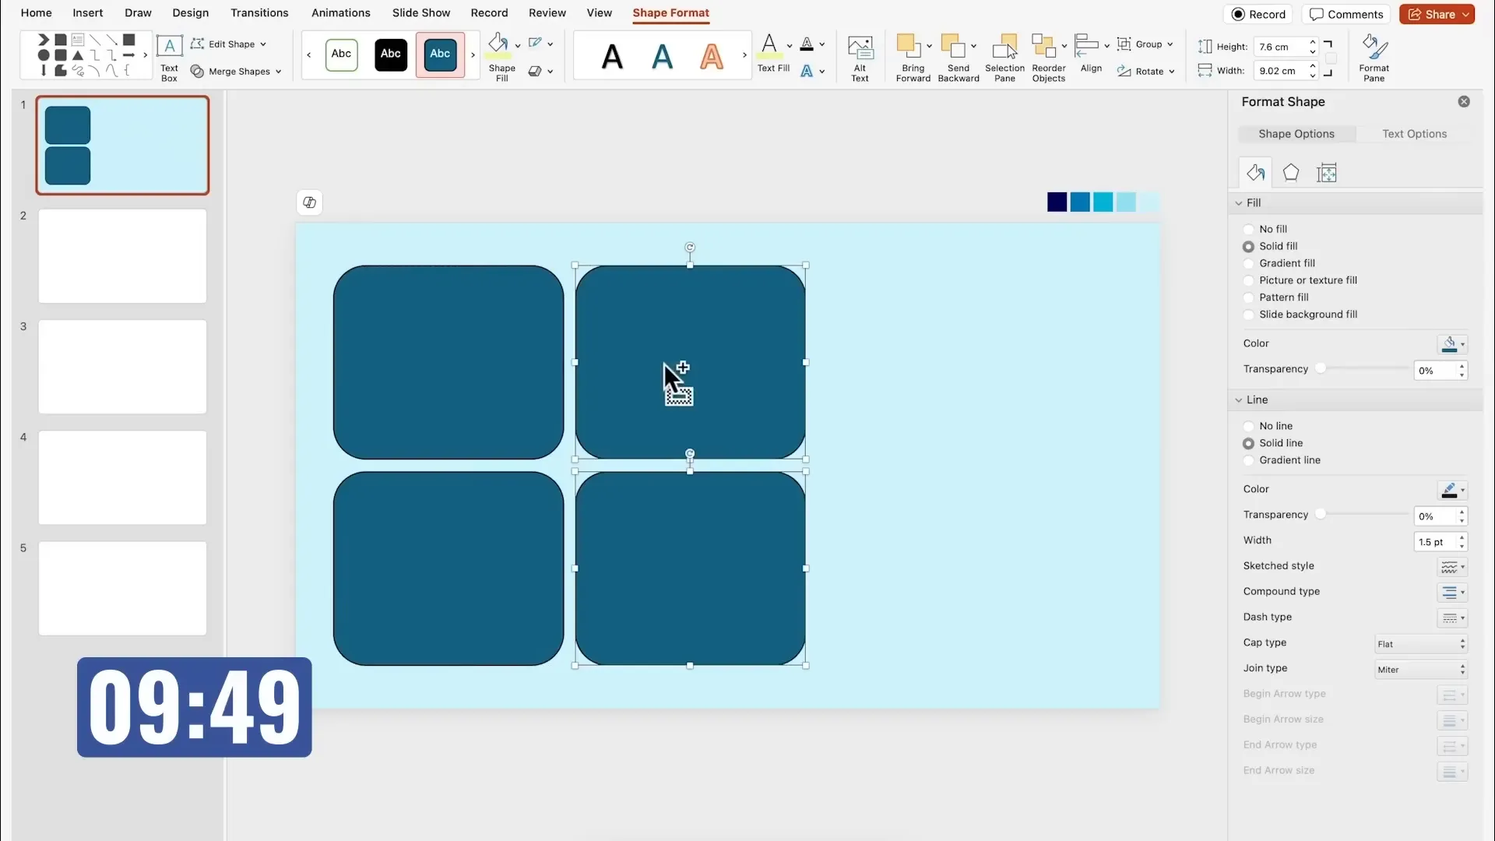The height and width of the screenshot is (841, 1495).
Task: Open the Edit Shape menu
Action: click(228, 44)
